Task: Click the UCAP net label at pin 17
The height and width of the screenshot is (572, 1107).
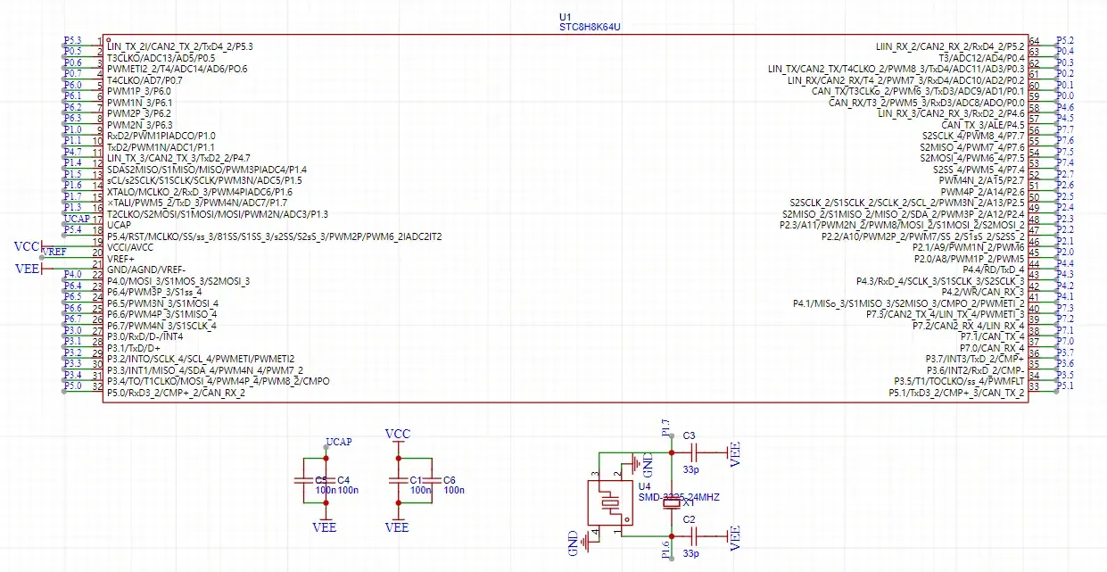Action: pyautogui.click(x=76, y=219)
